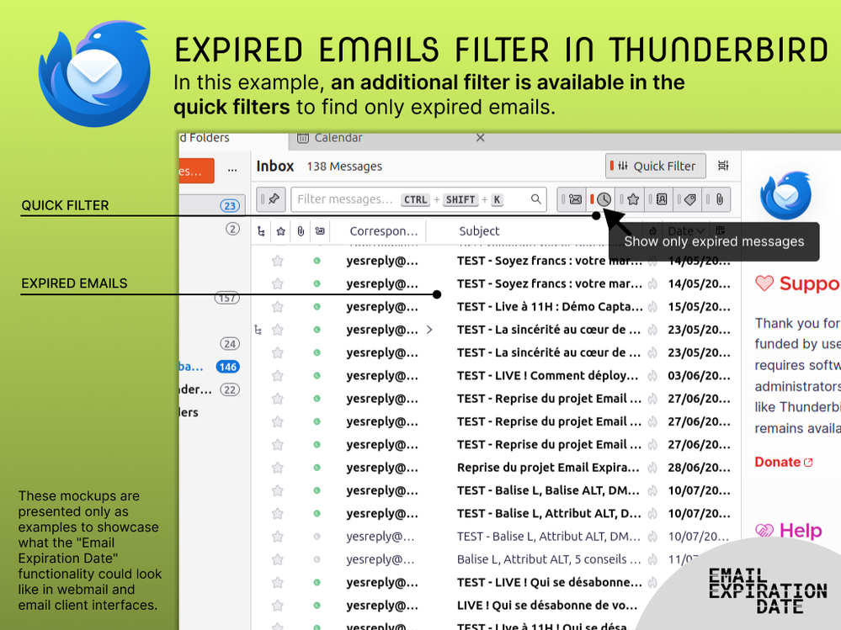This screenshot has height=630, width=841.
Task: Toggle the address book contacts quick filter
Action: 658,199
